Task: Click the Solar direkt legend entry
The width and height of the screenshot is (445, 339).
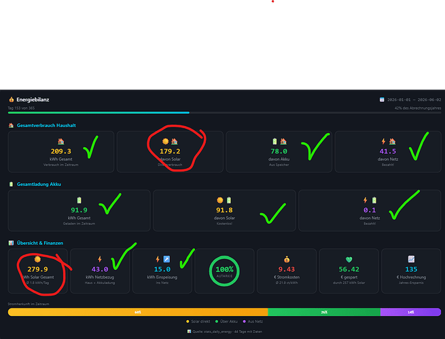Action: click(198, 321)
